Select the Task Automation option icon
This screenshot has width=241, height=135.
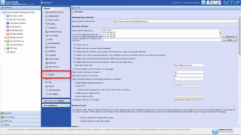[x=46, y=90]
